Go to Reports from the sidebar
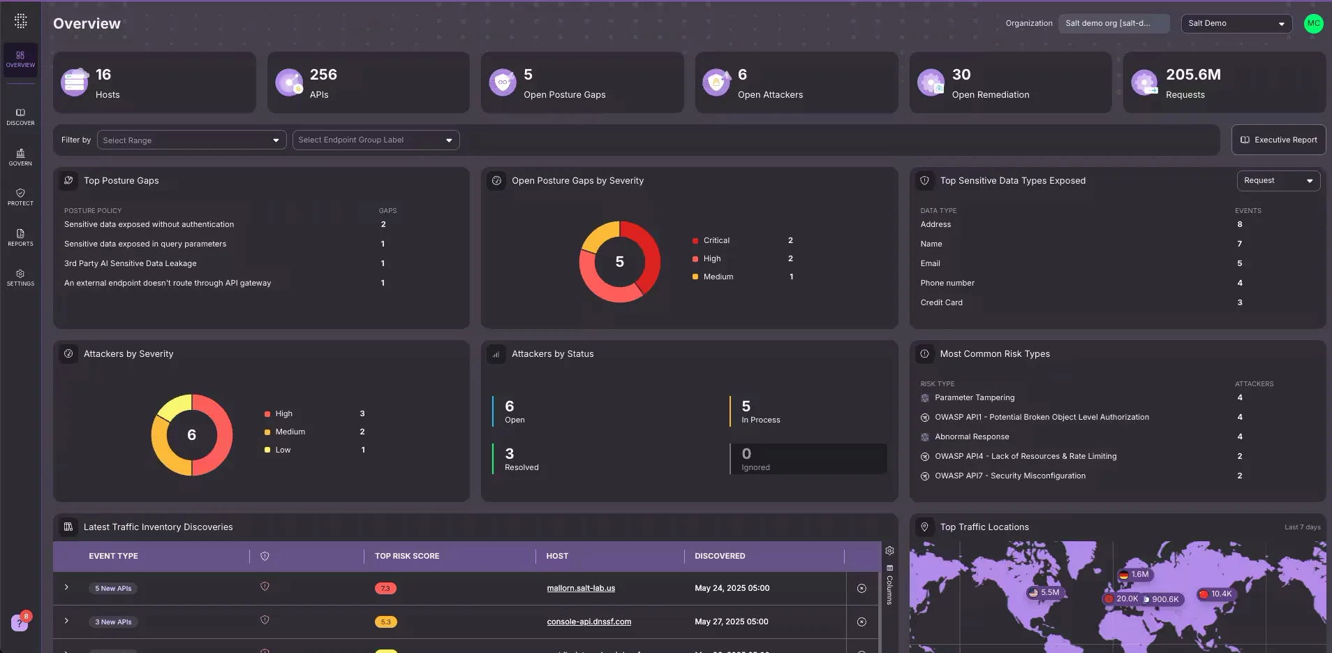The width and height of the screenshot is (1332, 653). (20, 237)
